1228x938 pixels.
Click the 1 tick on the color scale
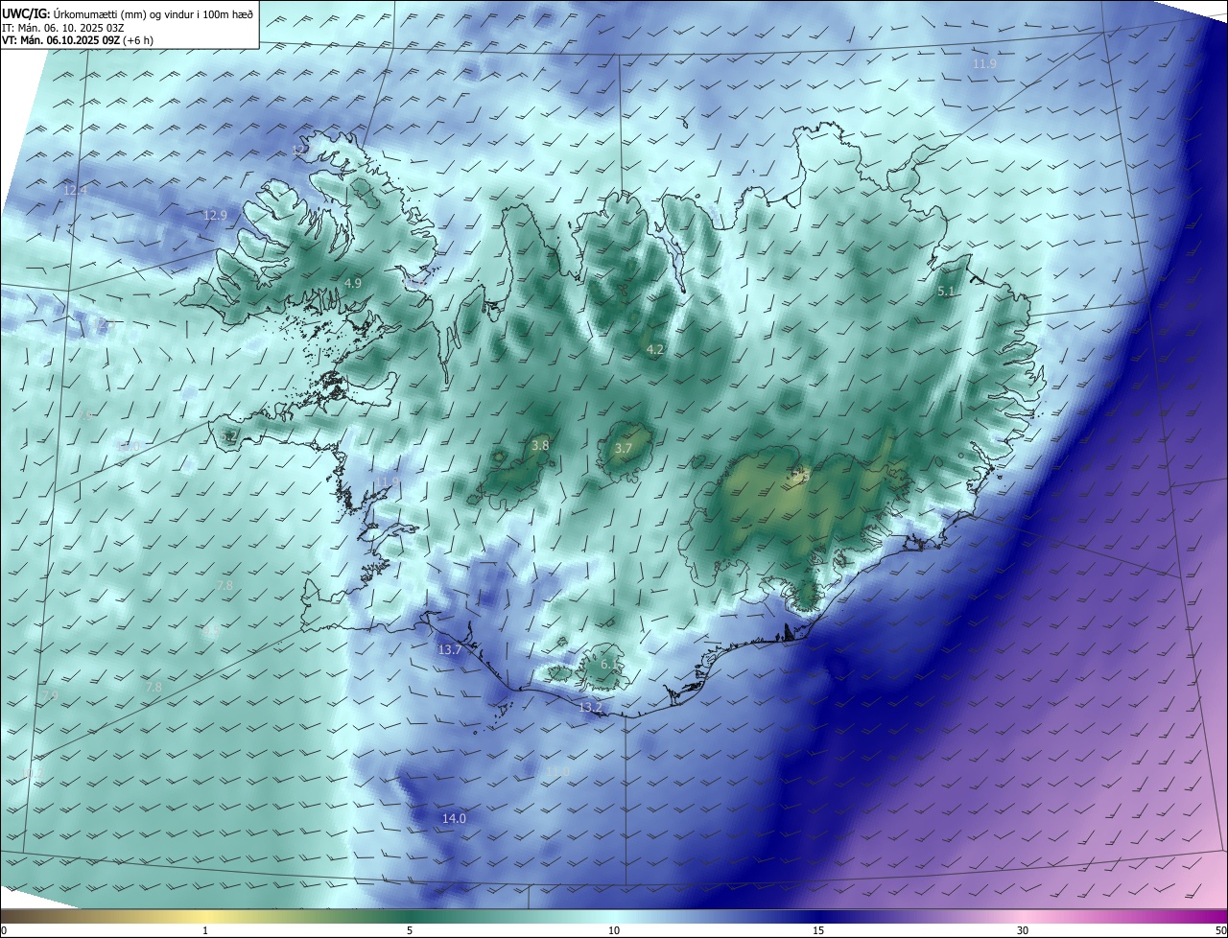point(205,930)
